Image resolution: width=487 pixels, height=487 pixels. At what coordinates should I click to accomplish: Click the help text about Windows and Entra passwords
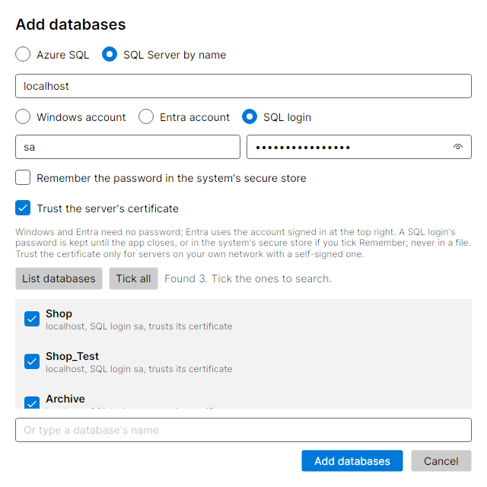point(243,243)
